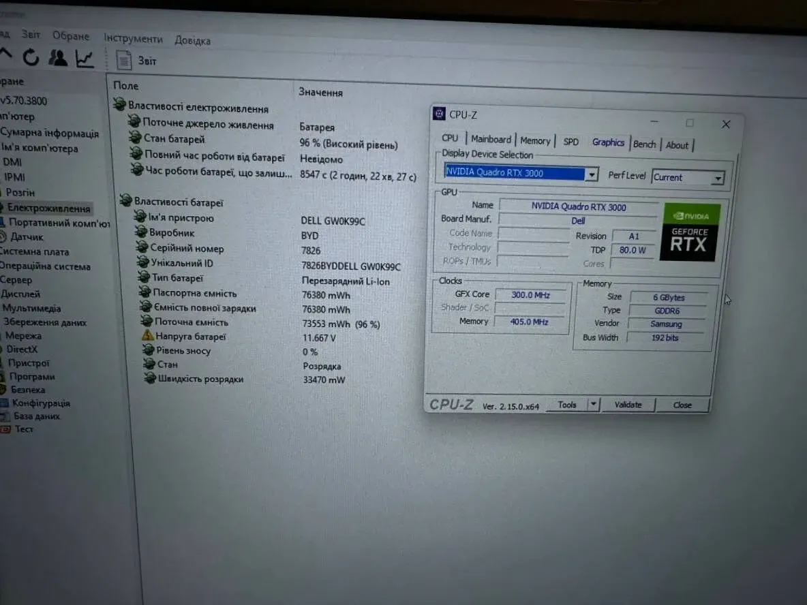Image resolution: width=807 pixels, height=605 pixels.
Task: Click the warning icon beside Напруга батареї
Action: click(147, 336)
